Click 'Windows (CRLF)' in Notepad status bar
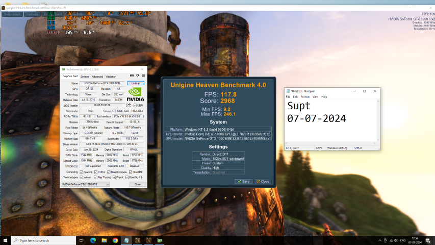The image size is (435, 245). (337, 148)
